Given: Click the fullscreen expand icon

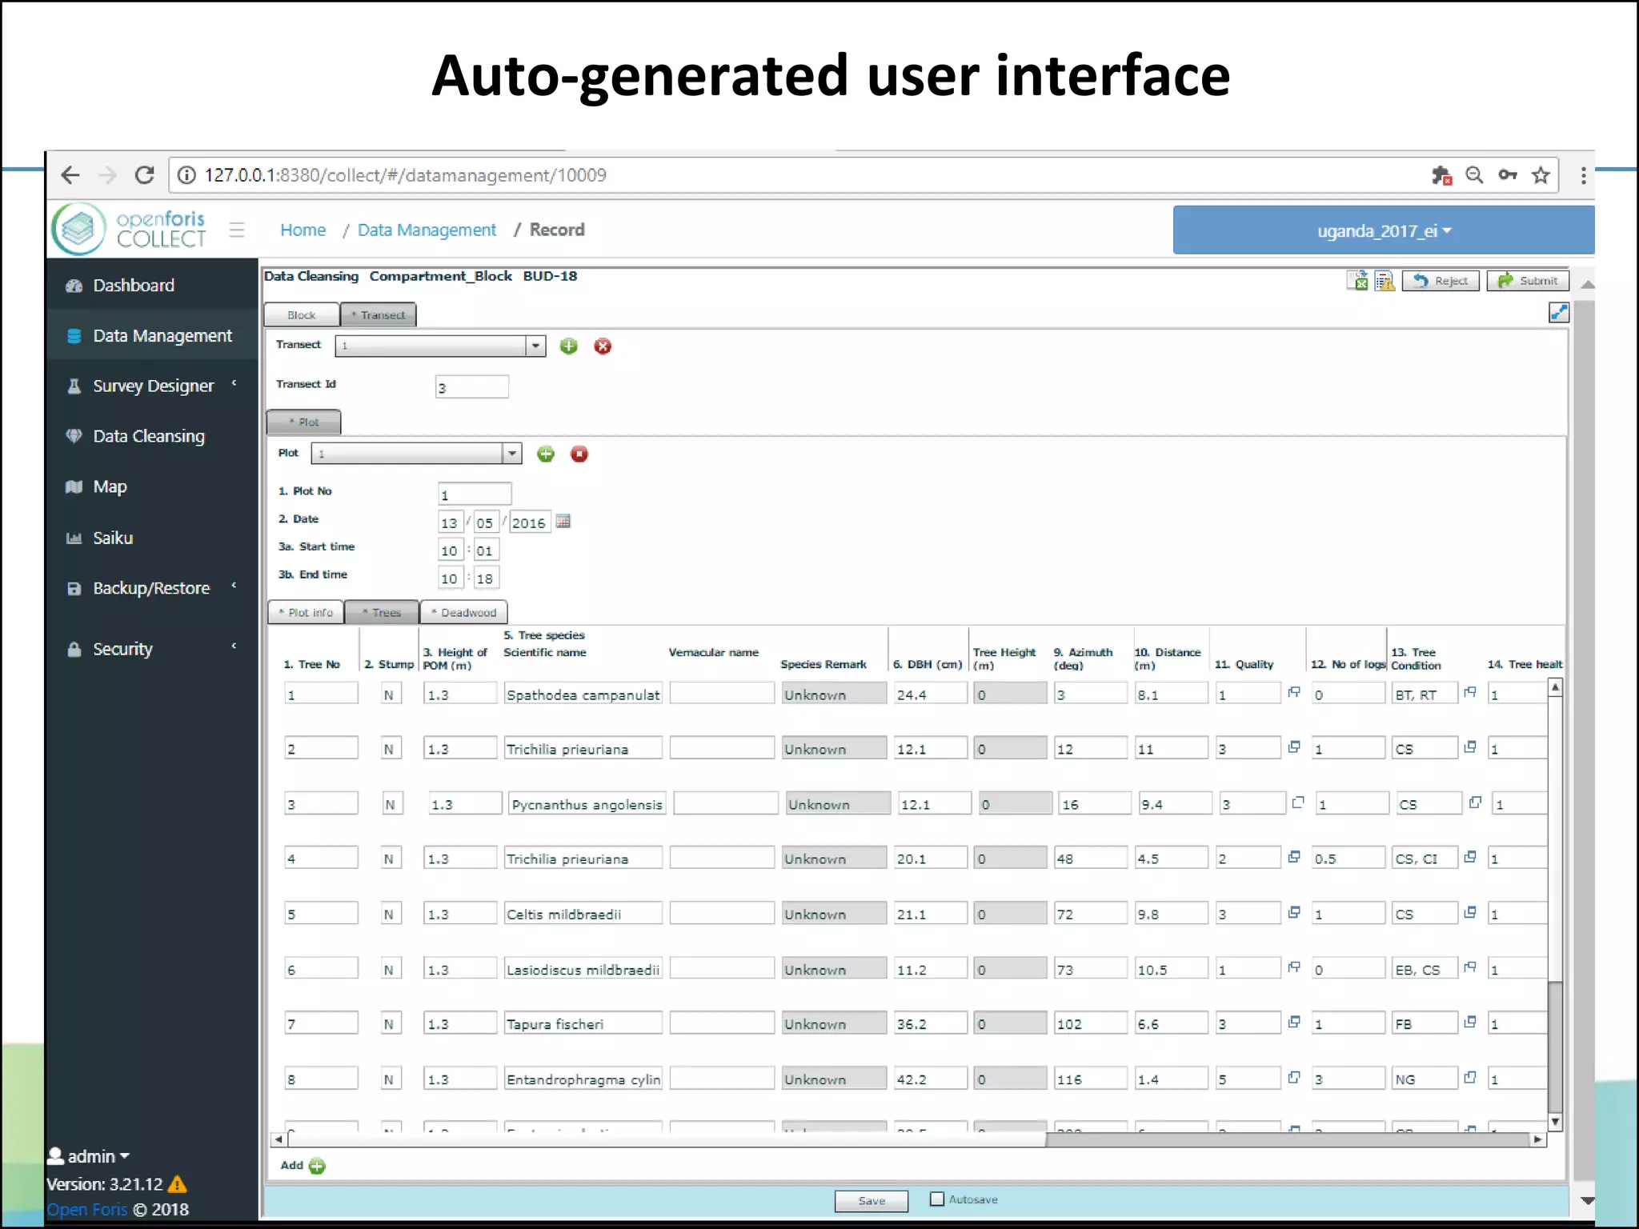Looking at the screenshot, I should pos(1558,313).
